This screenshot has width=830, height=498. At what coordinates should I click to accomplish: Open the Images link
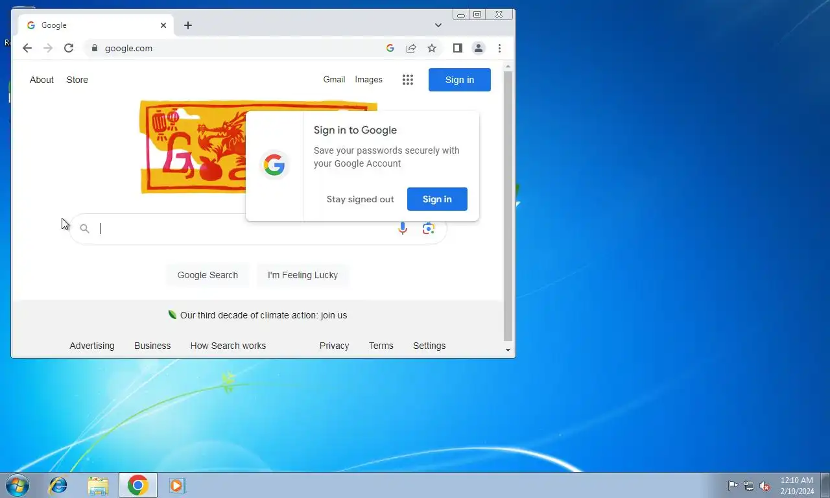click(x=368, y=79)
